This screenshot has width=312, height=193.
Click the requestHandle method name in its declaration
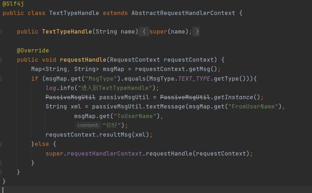(x=83, y=60)
